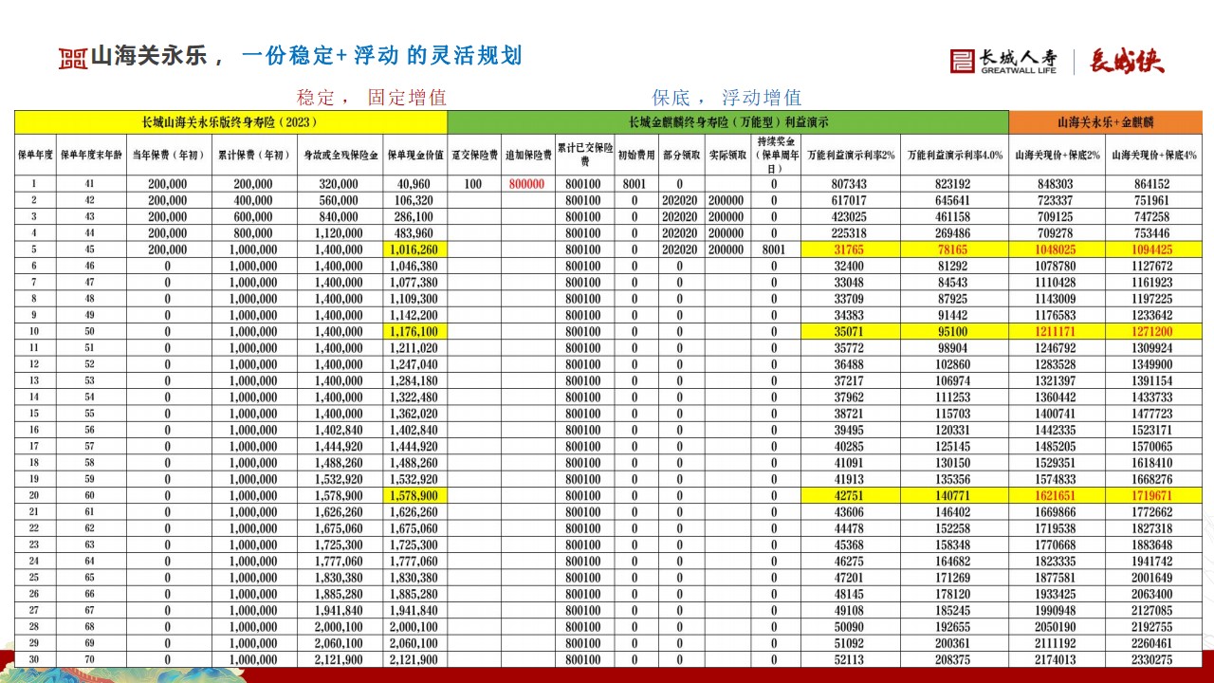Select the cash value cell 1,362,020
Viewport: 1214px width, 683px height.
(x=415, y=414)
